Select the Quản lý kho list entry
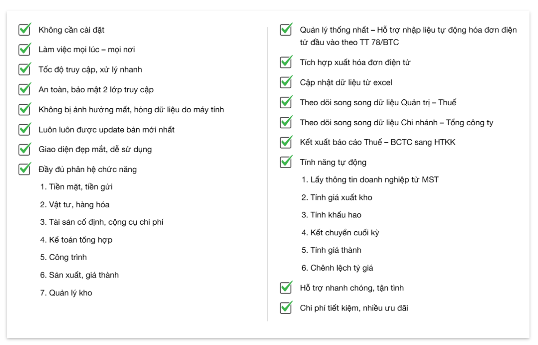Screen dimensions: 538x345 coord(66,293)
